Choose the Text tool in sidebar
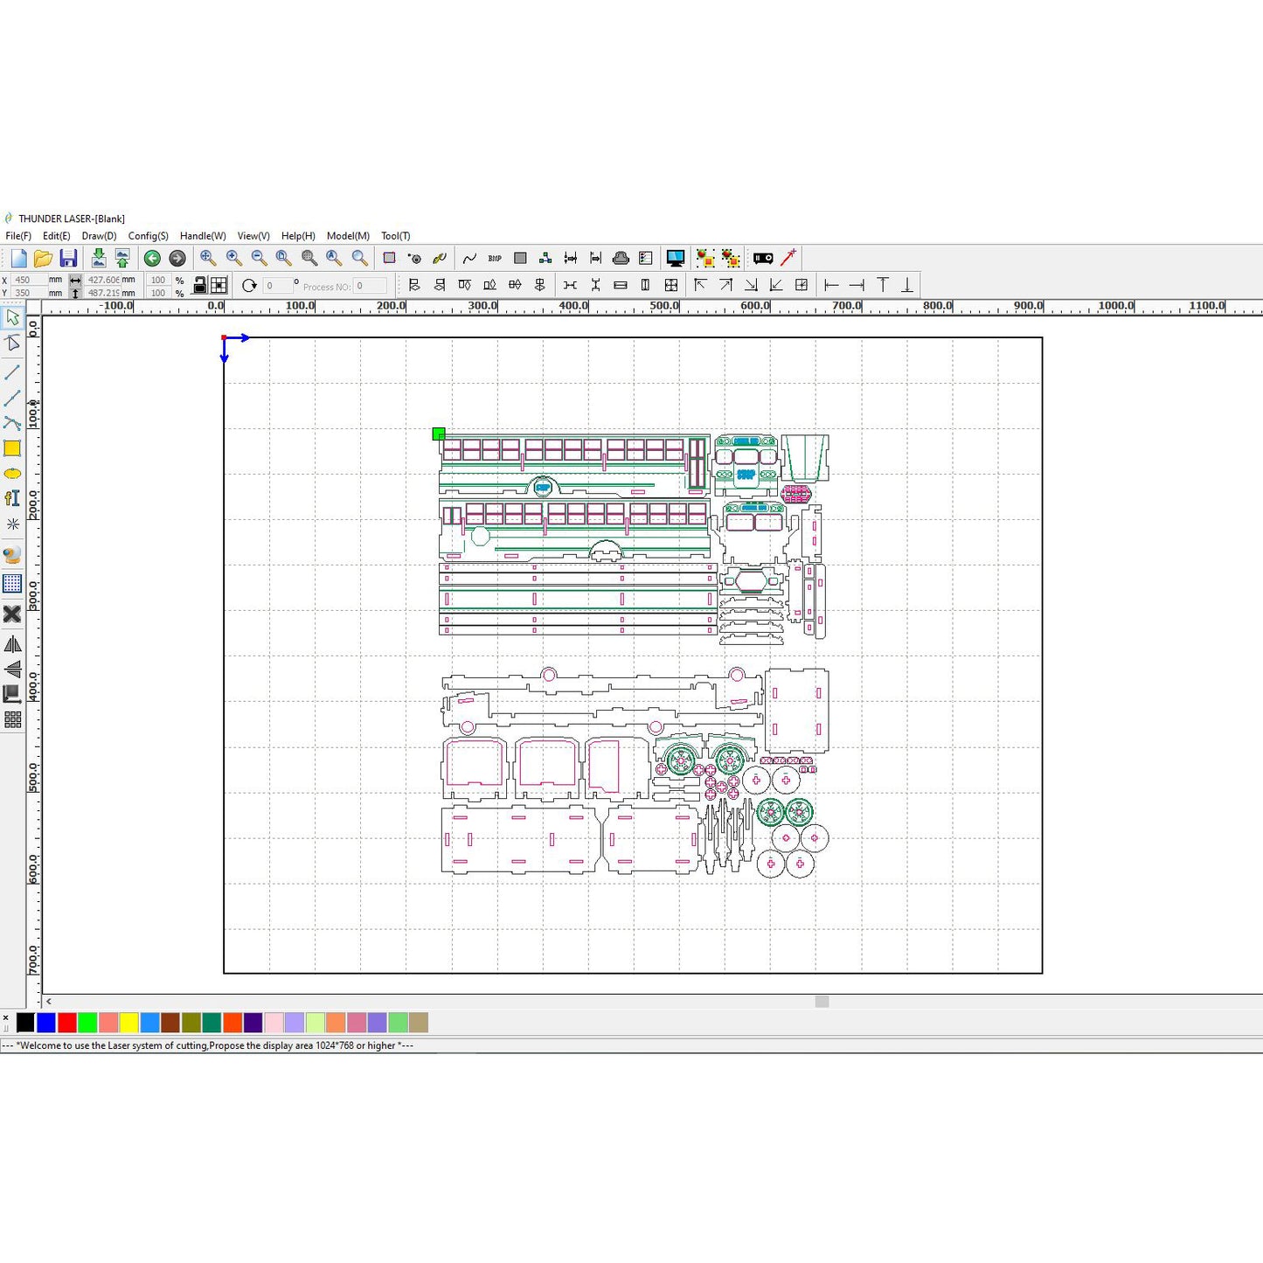The height and width of the screenshot is (1263, 1263). tap(12, 498)
